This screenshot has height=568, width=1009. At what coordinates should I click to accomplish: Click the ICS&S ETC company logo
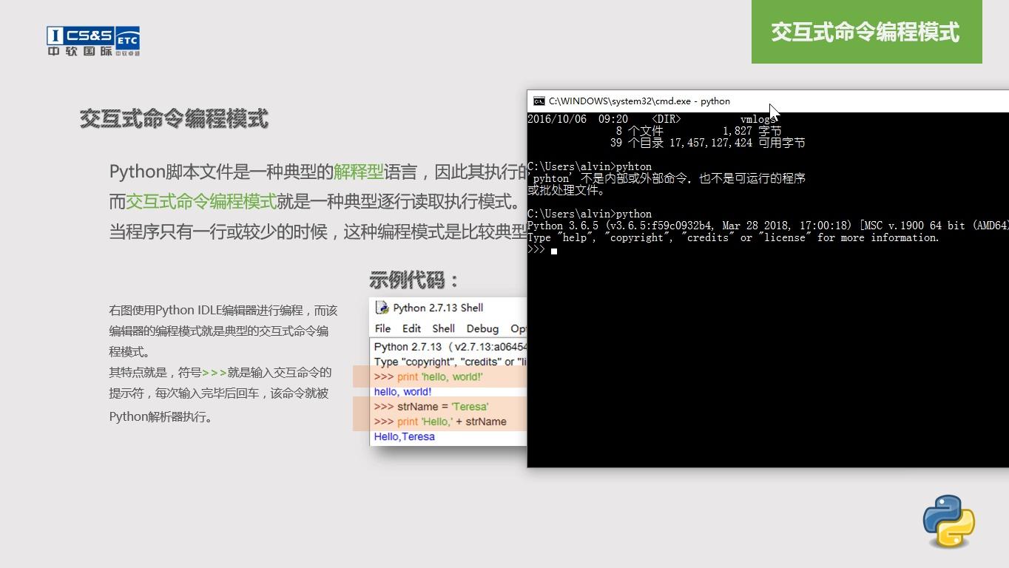[x=93, y=41]
